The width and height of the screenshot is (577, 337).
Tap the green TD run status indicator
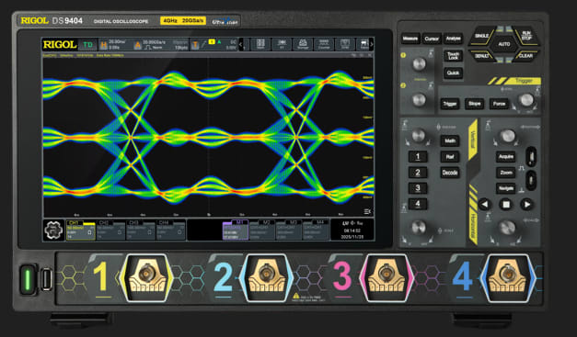pos(87,45)
